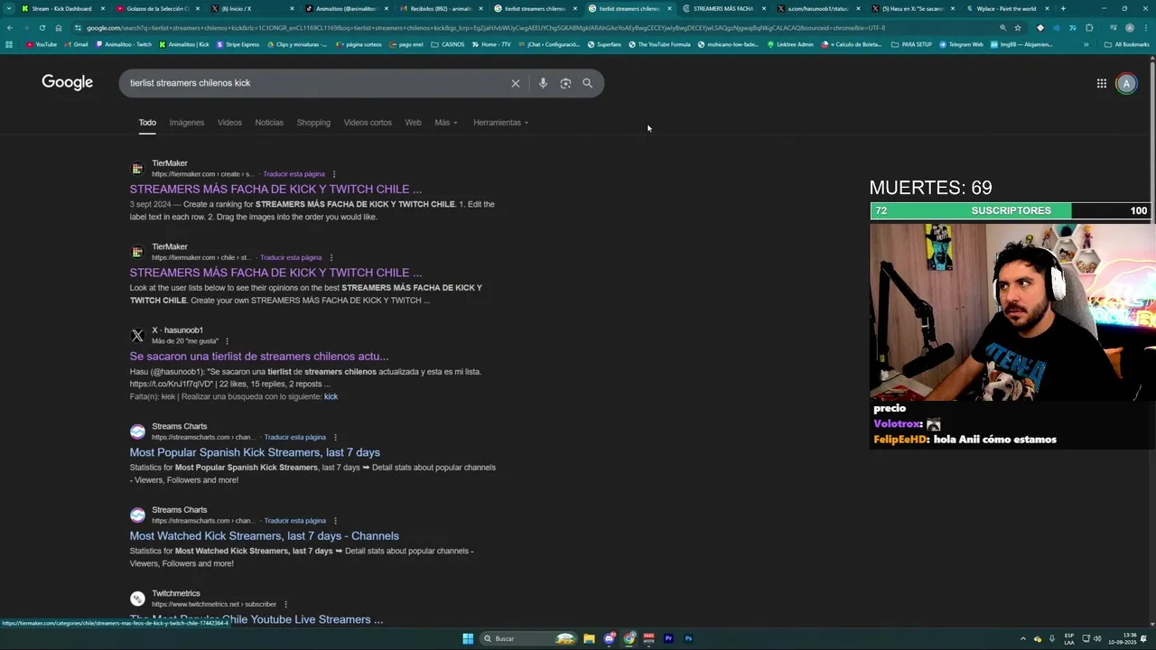This screenshot has height=650, width=1156.
Task: Open the taskbar clock and date
Action: pos(1124,638)
